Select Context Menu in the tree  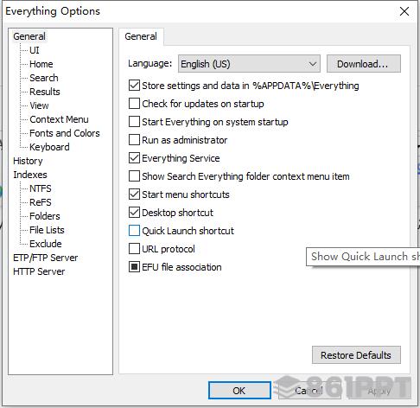[x=59, y=119]
